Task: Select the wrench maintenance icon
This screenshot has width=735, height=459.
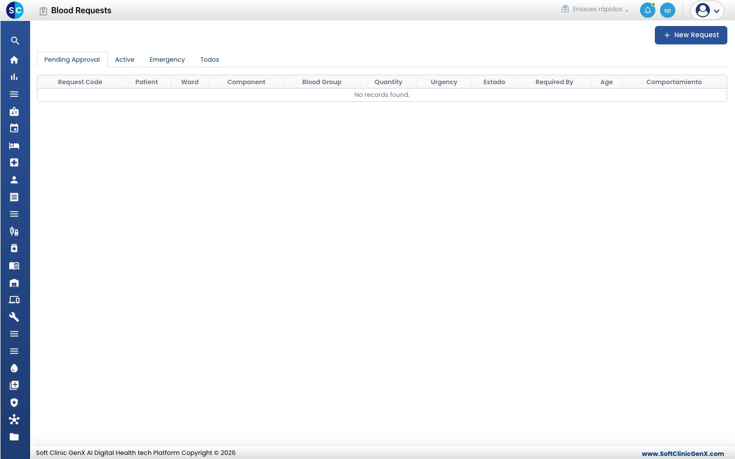Action: point(14,317)
